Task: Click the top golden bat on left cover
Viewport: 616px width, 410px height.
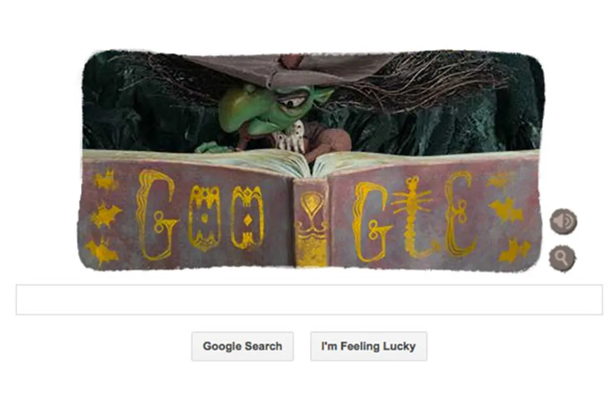Action: coord(106,179)
